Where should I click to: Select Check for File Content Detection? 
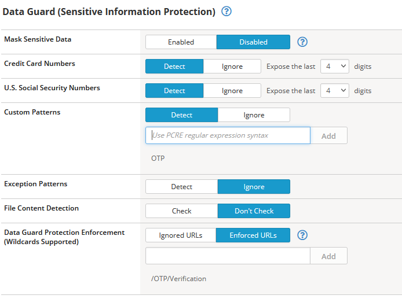click(x=181, y=211)
